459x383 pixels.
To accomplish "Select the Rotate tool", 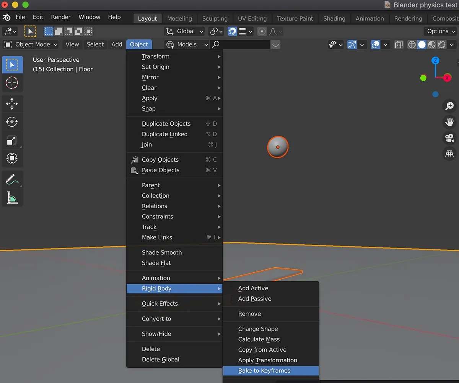I will point(12,122).
